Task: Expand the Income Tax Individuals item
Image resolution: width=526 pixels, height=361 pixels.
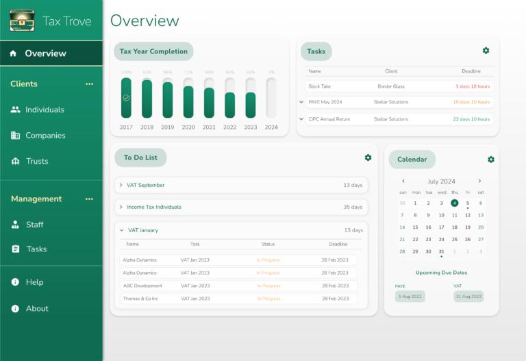Action: point(121,207)
